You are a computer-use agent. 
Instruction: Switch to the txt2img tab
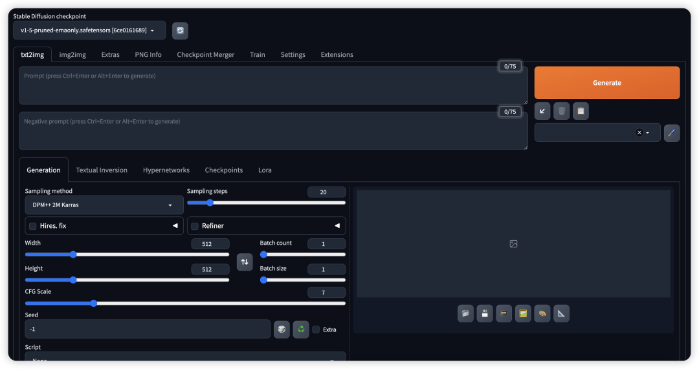(32, 54)
